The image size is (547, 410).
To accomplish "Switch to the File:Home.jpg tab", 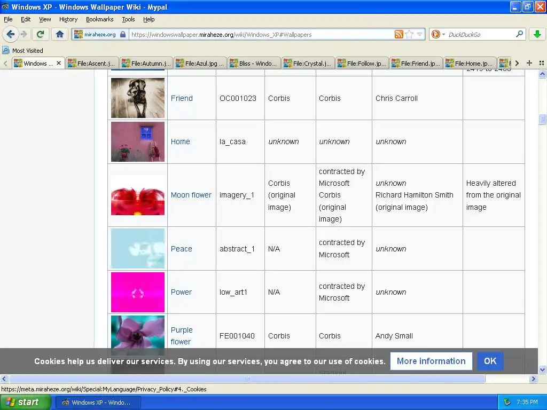I will click(470, 64).
